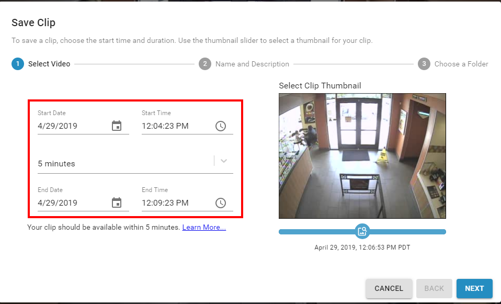Click the NEXT button
The width and height of the screenshot is (501, 304).
[x=474, y=288]
